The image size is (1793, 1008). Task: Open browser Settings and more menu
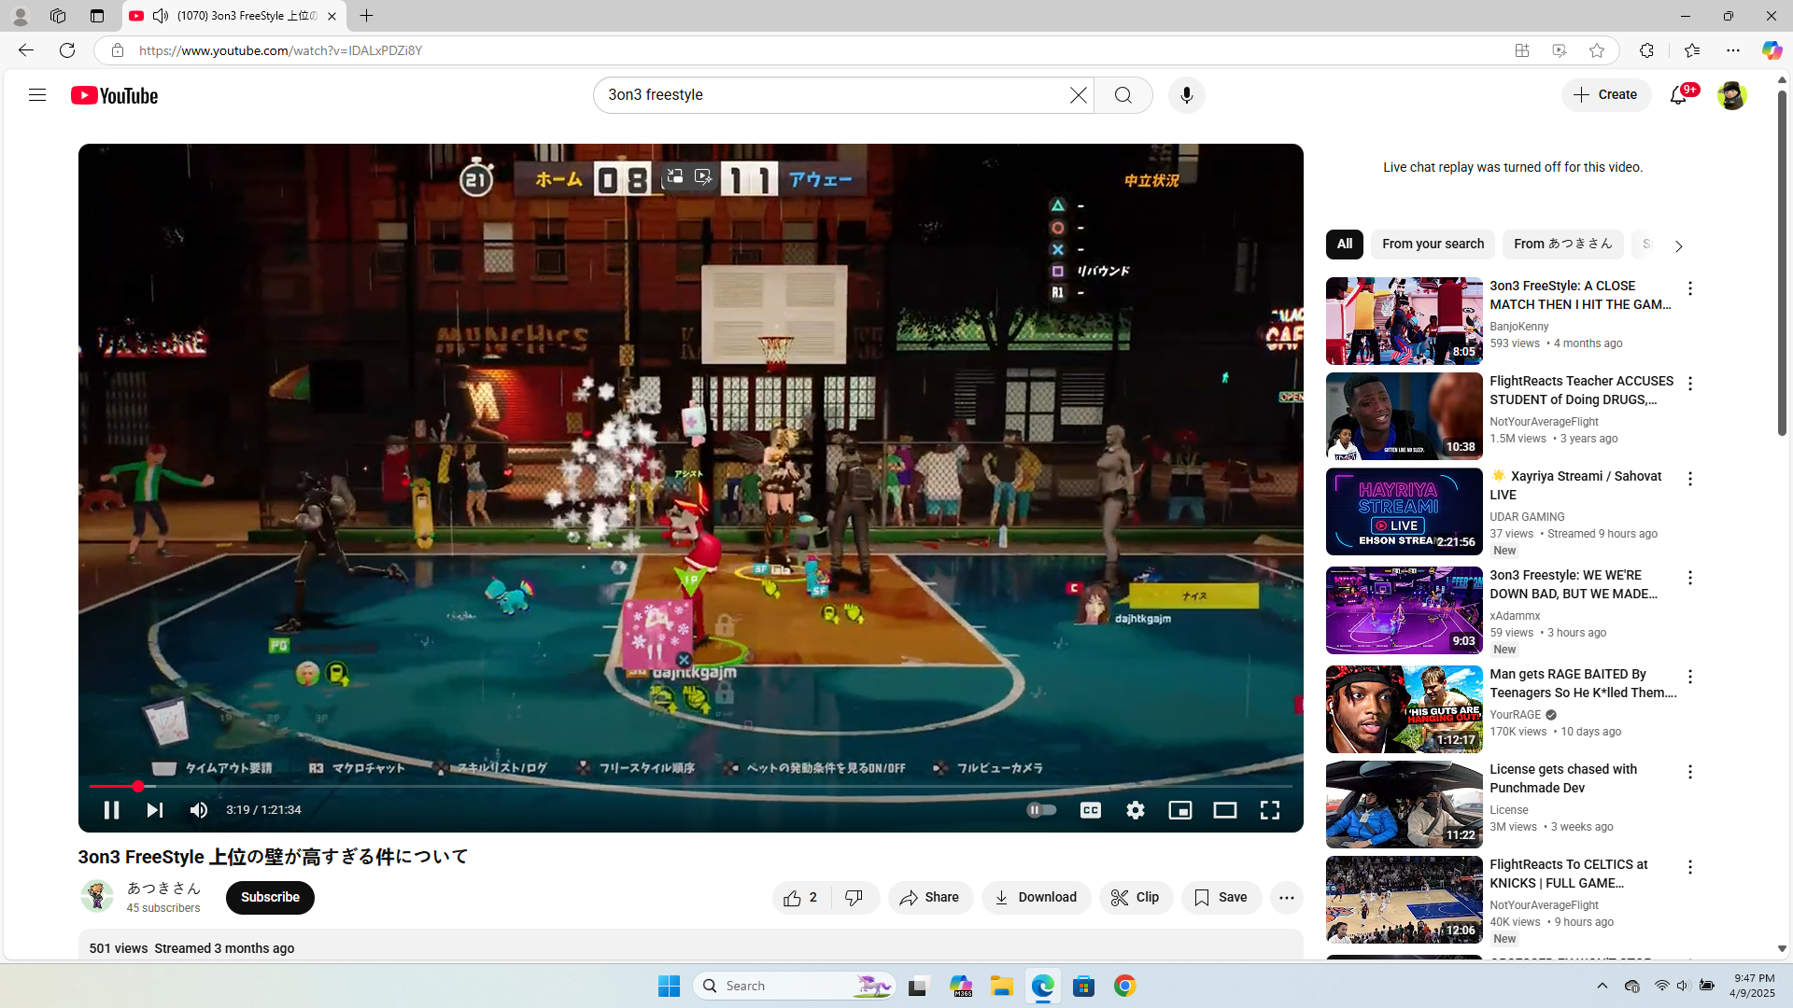click(x=1733, y=50)
